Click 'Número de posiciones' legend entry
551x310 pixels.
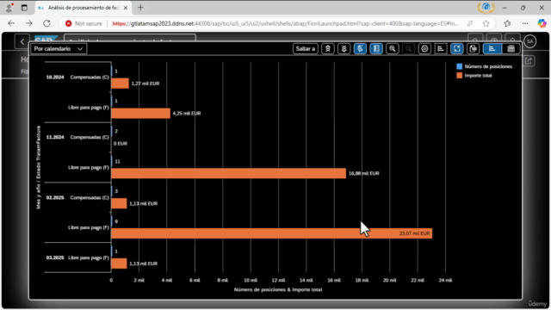(485, 66)
